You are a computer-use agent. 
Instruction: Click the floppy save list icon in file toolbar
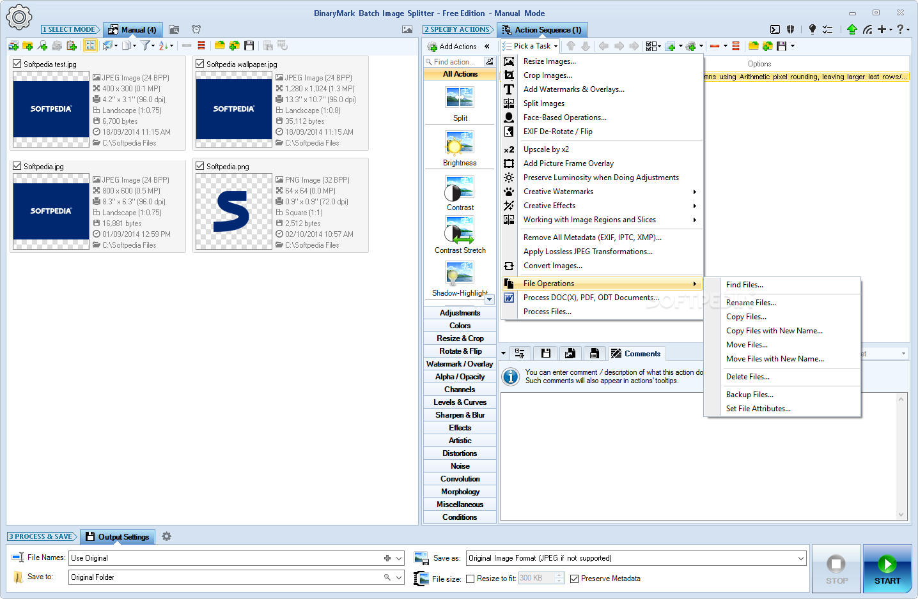coord(249,45)
